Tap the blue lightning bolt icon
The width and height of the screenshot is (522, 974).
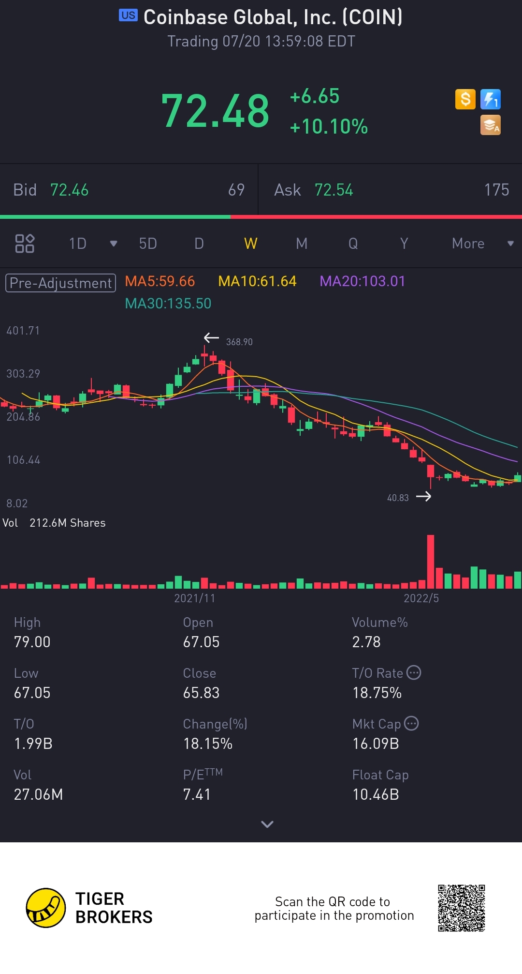pos(491,99)
